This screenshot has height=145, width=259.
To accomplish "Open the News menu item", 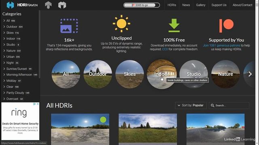I will (186, 5).
